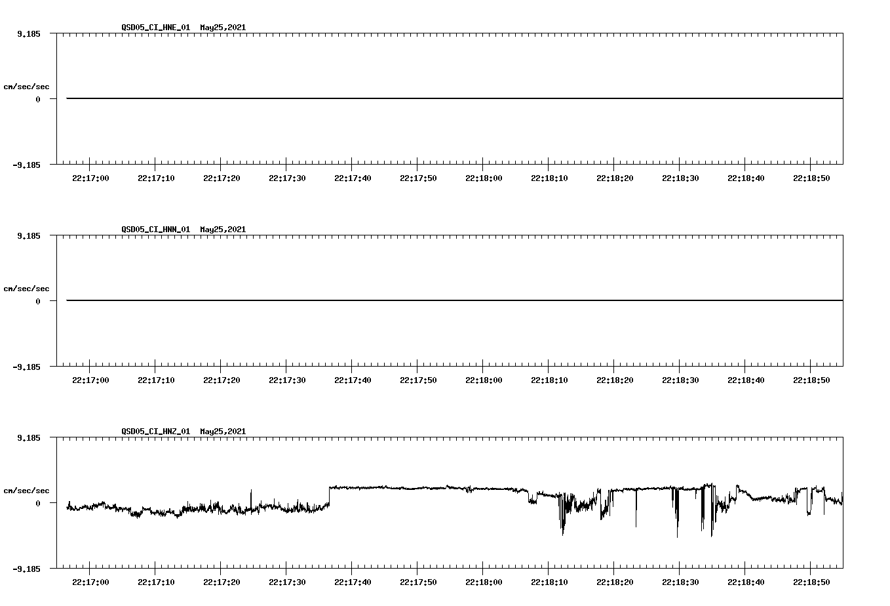Click the cm/sec/sec label on middle plot
This screenshot has width=890, height=606.
[x=27, y=288]
